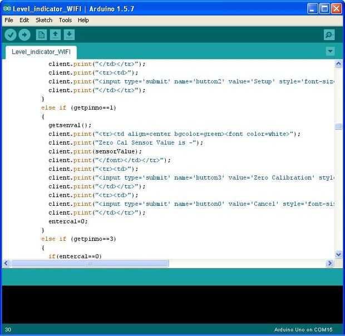Image resolution: width=345 pixels, height=336 pixels.
Task: Click the line containing name='button3'
Action: pyautogui.click(x=191, y=177)
